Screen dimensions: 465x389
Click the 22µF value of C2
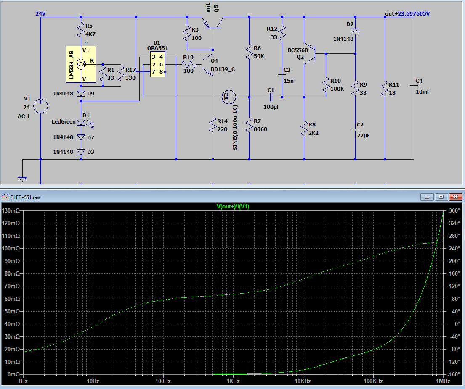click(363, 136)
